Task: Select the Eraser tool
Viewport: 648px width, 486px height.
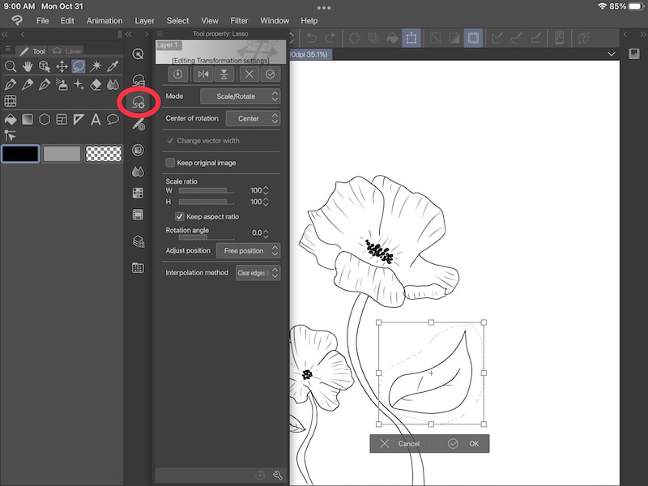Action: tap(97, 85)
